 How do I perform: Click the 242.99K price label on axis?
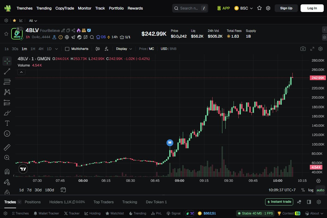click(x=318, y=78)
